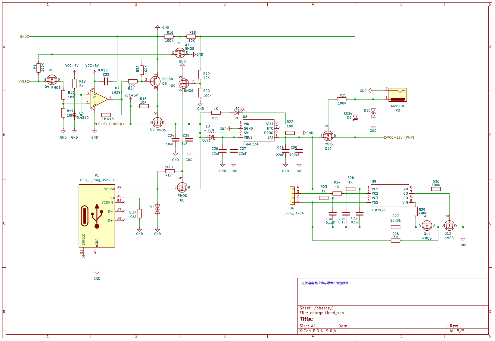
Task: Click the VCC+12V (PWR) output label
Action: coord(400,137)
